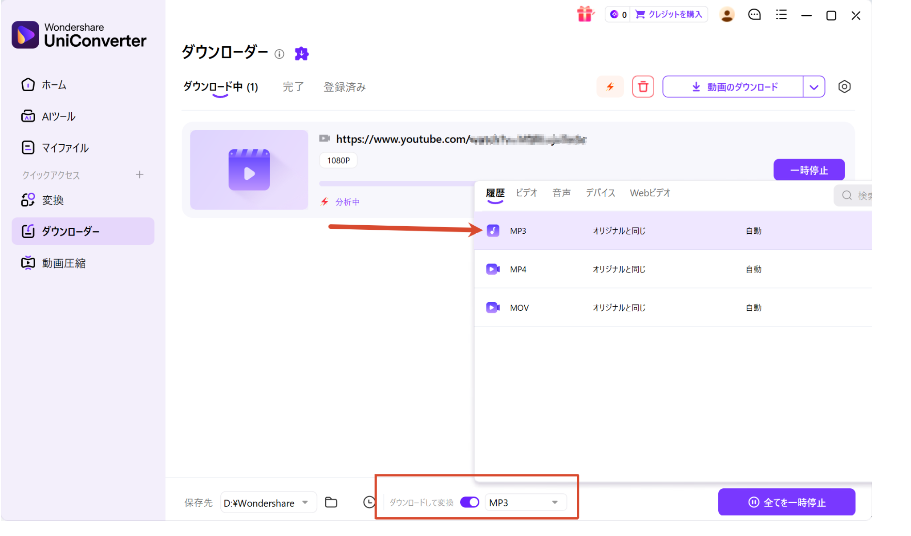Open the D:¥Wondershare save path dropdown
This screenshot has height=536, width=911.
(x=268, y=503)
